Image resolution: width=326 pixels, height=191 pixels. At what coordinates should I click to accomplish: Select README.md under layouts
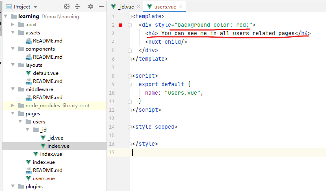click(48, 81)
